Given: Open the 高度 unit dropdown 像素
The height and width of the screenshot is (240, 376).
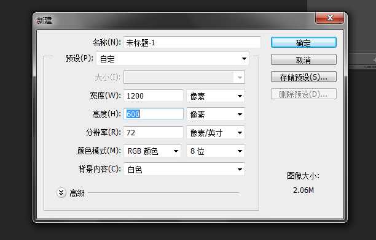Looking at the screenshot, I should coord(216,114).
